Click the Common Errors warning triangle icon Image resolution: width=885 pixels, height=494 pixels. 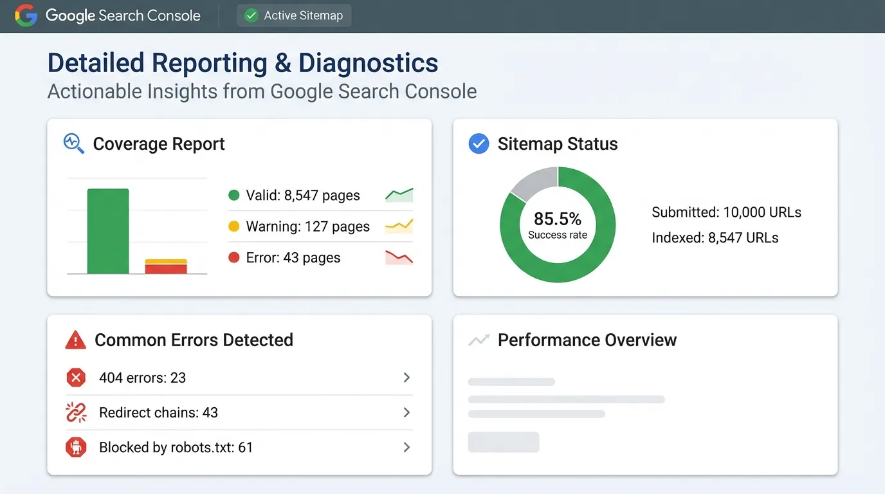tap(75, 340)
